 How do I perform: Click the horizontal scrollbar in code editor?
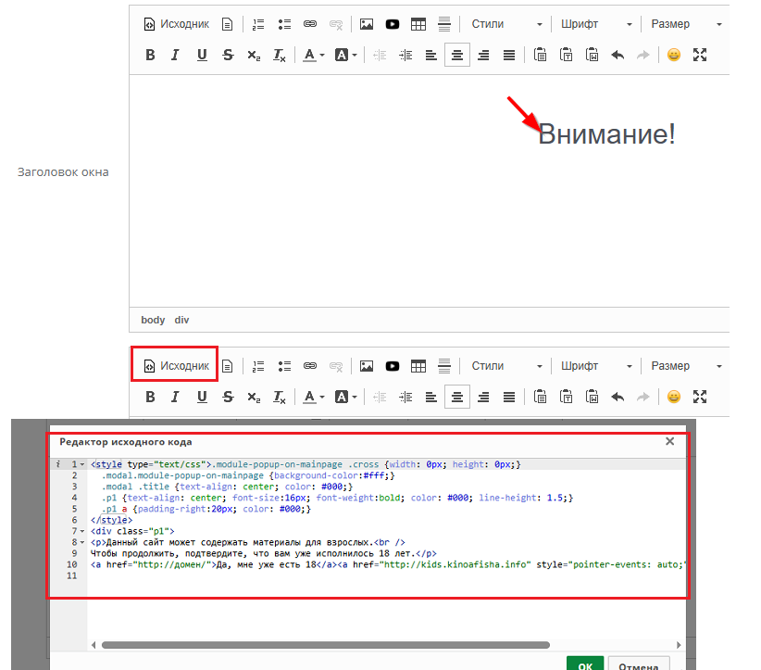324,644
